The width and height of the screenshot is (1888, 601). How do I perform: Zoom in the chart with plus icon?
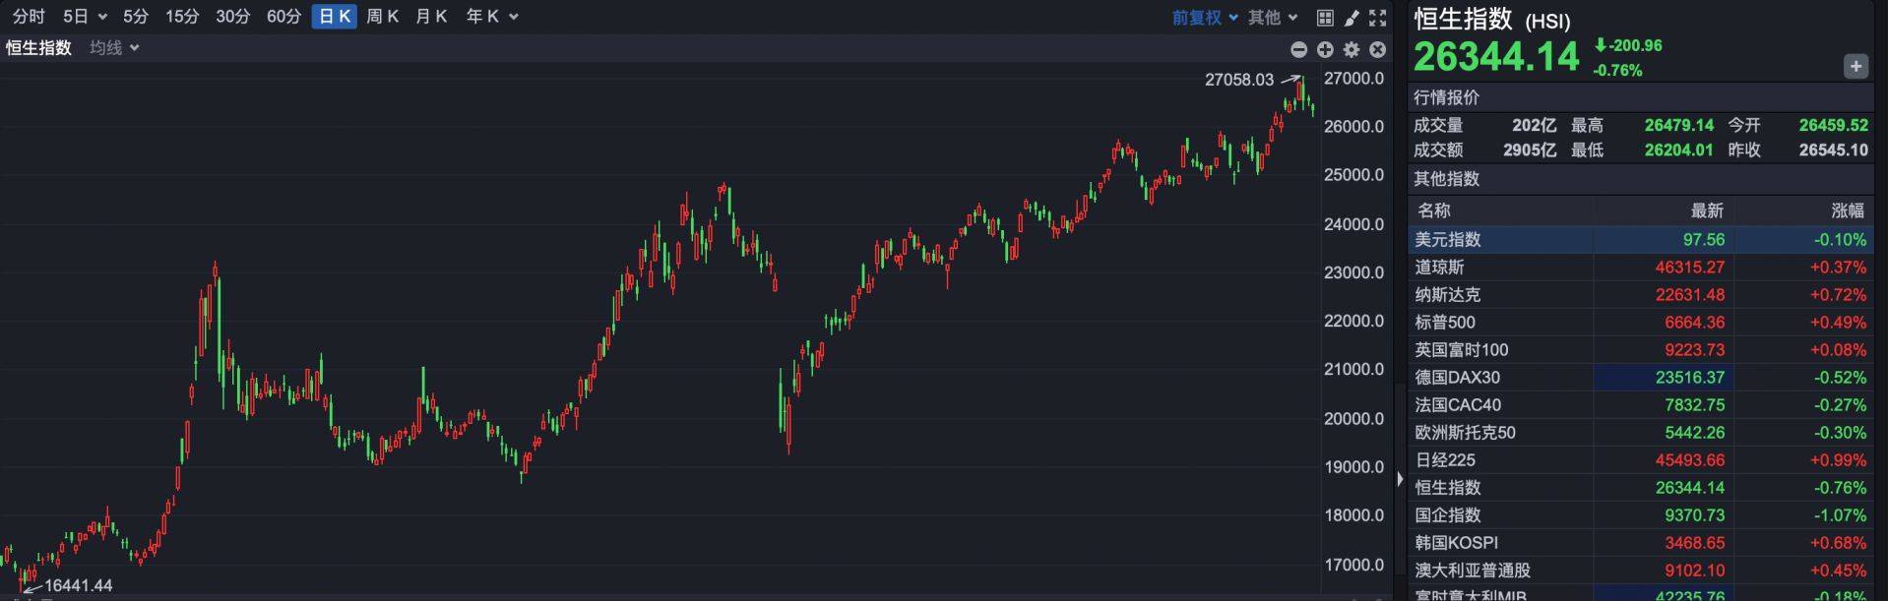tap(1325, 49)
